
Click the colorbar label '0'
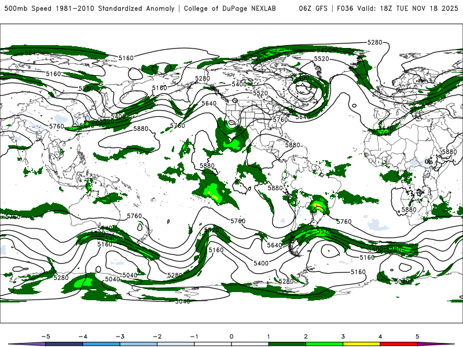pyautogui.click(x=231, y=337)
